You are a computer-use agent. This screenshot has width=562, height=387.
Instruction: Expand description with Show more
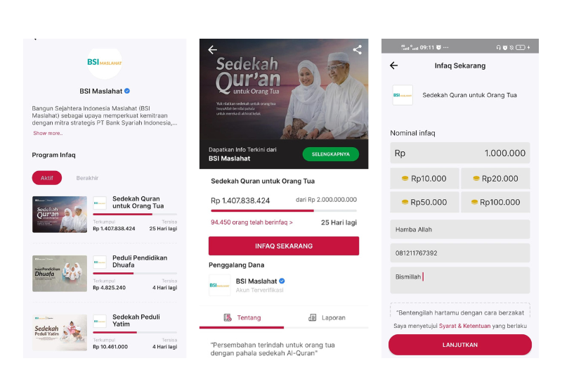click(48, 133)
